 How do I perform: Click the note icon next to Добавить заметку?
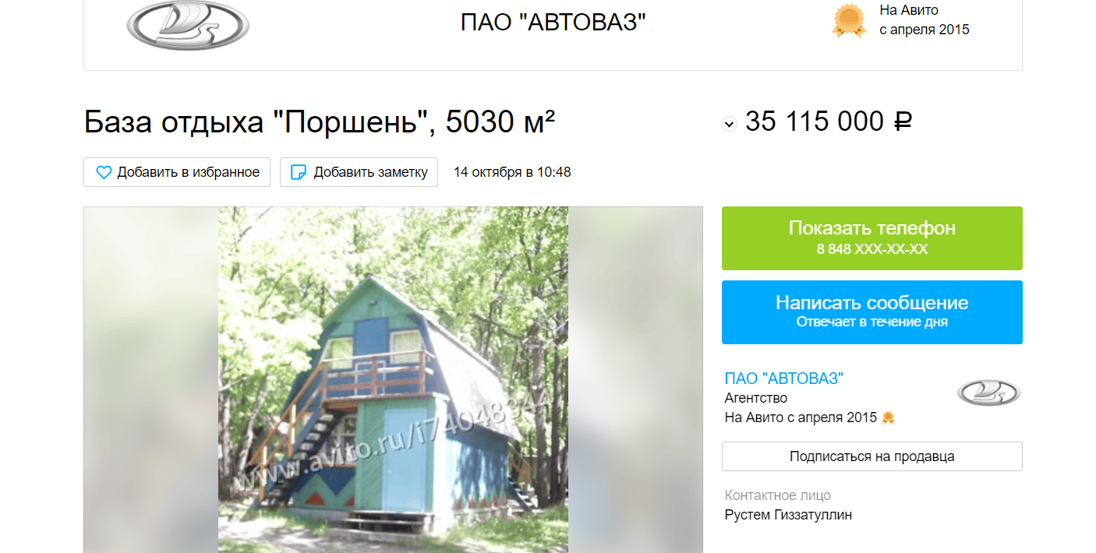pos(299,172)
